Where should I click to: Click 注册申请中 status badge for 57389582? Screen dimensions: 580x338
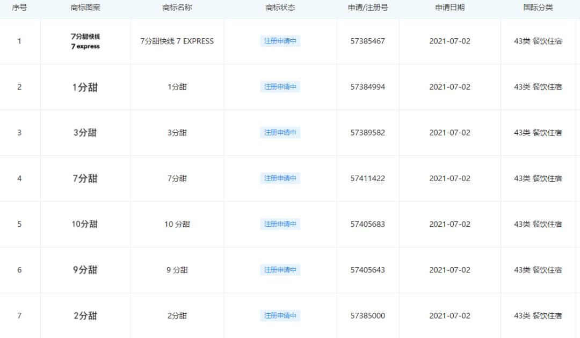coord(280,133)
